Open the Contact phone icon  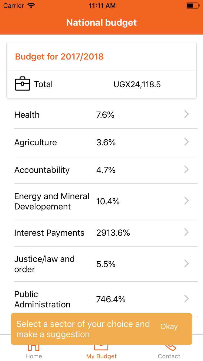tap(169, 347)
